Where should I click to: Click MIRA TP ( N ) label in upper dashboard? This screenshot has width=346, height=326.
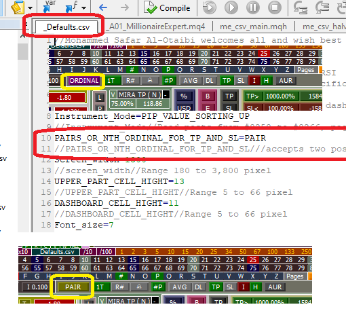140,94
